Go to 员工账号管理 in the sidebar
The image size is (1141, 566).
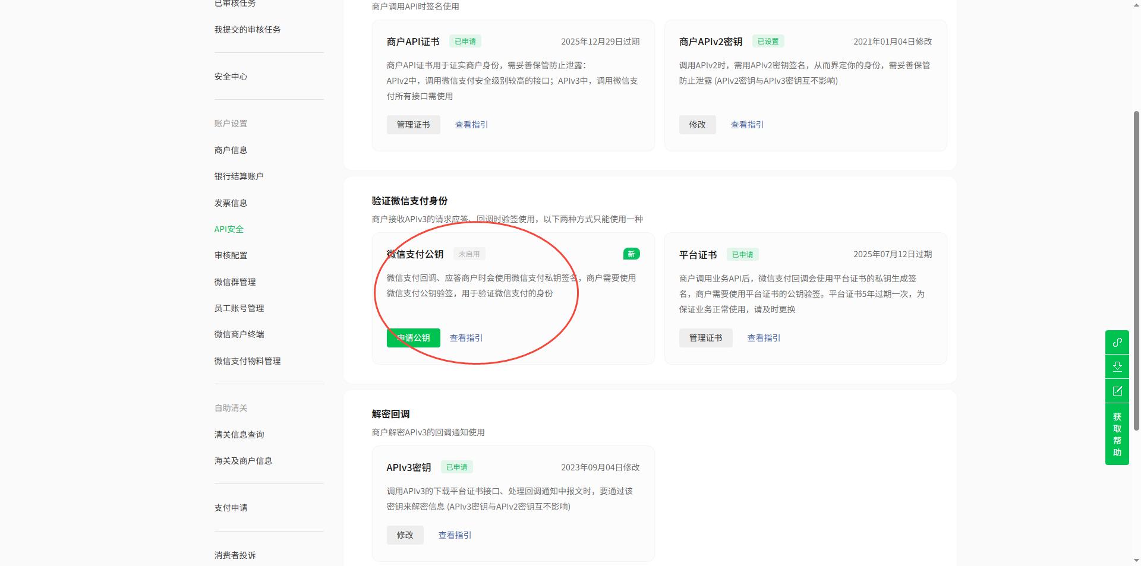tap(239, 308)
